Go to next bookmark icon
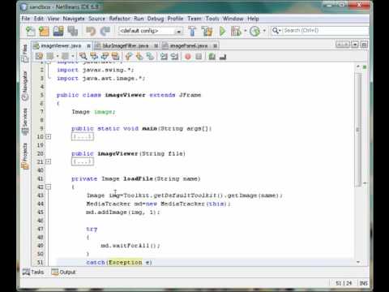This screenshot has height=292, width=389. [x=139, y=56]
